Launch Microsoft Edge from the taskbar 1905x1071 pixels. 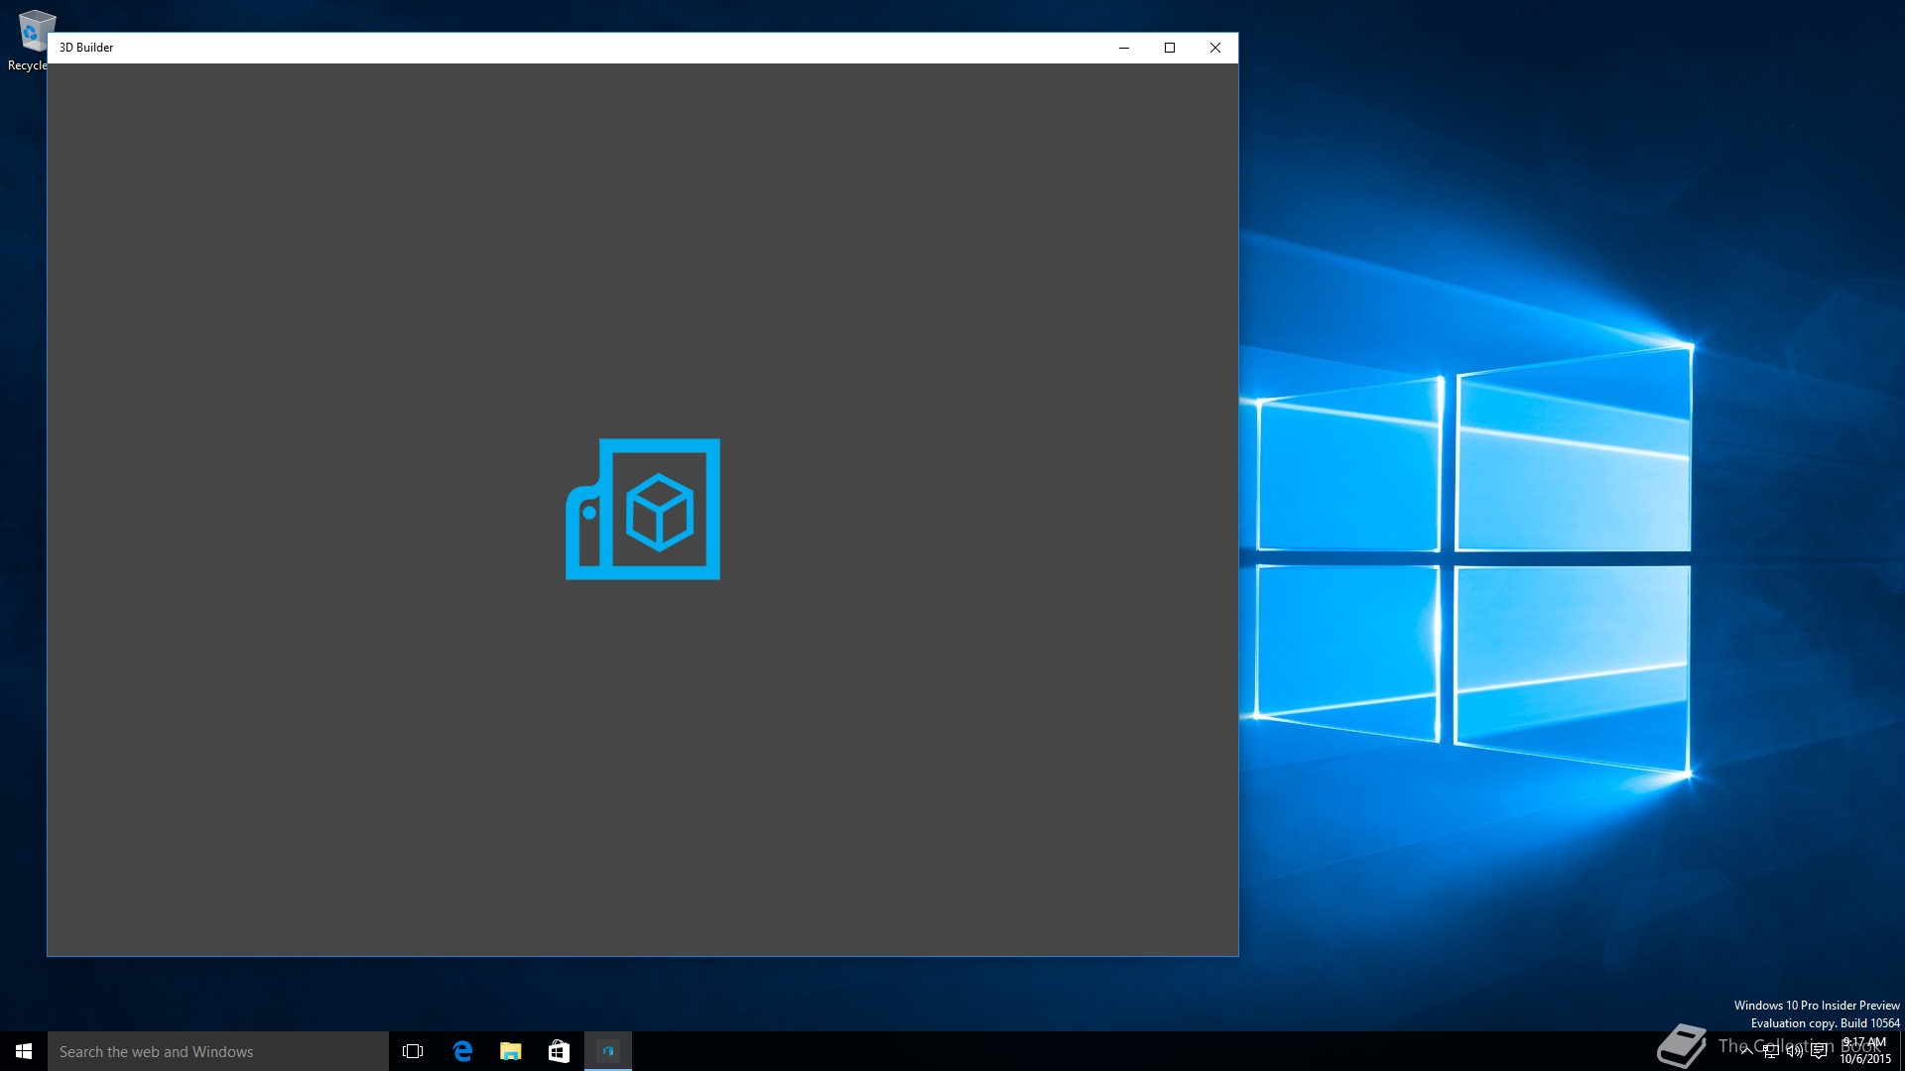(462, 1051)
